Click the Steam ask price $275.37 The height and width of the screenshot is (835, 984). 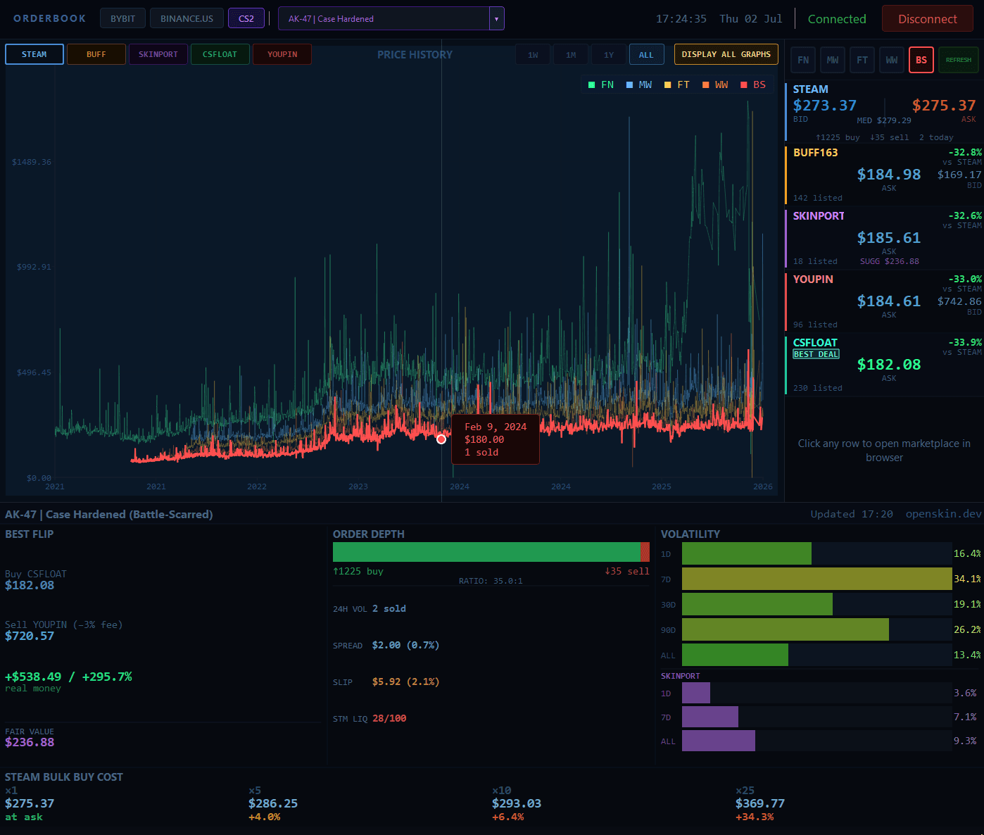[x=944, y=106]
